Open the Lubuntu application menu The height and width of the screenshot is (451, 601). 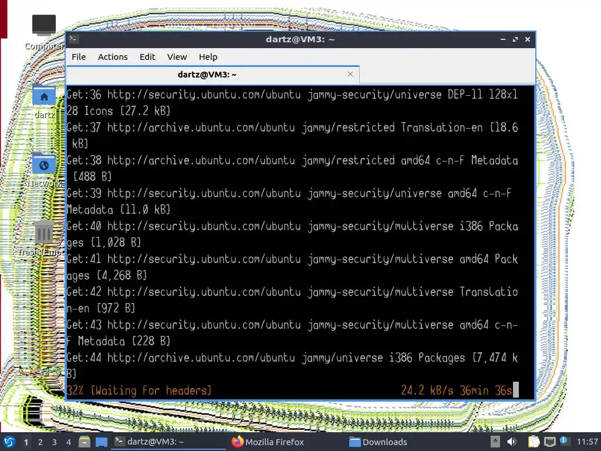coord(9,442)
